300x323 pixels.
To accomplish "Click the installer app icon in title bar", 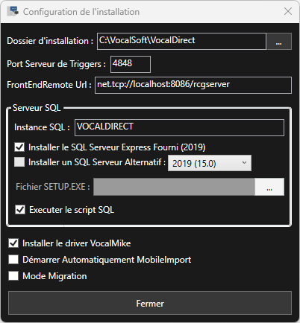I will pos(13,11).
